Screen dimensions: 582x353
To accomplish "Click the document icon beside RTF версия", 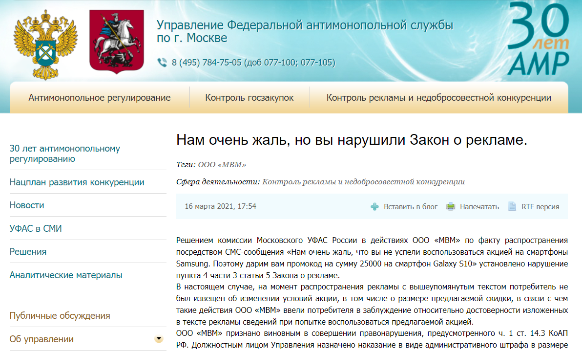I will pyautogui.click(x=512, y=206).
